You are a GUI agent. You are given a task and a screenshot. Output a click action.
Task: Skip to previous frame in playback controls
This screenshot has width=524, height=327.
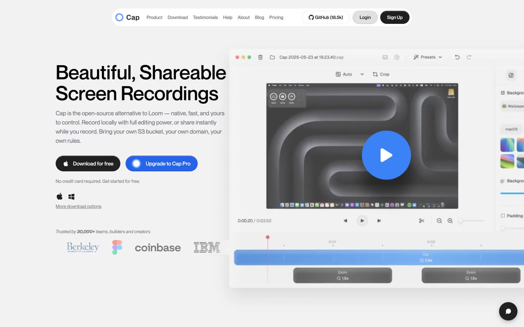point(345,221)
